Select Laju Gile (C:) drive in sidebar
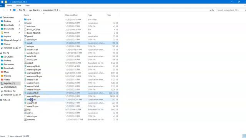 [x=9, y=84]
